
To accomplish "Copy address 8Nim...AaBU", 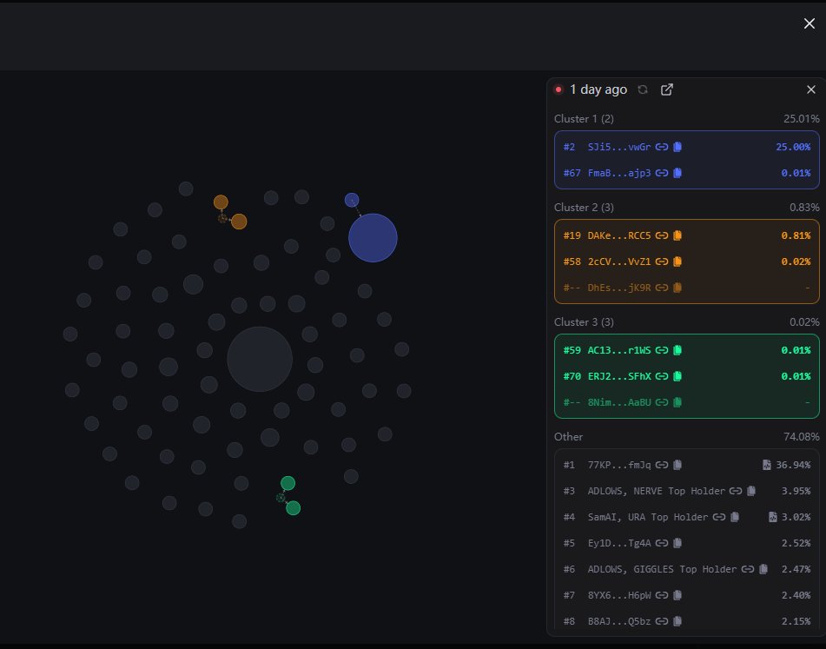I will pos(677,402).
